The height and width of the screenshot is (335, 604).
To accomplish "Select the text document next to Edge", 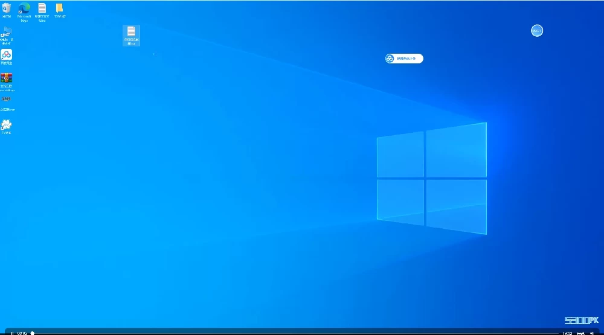I will point(42,12).
